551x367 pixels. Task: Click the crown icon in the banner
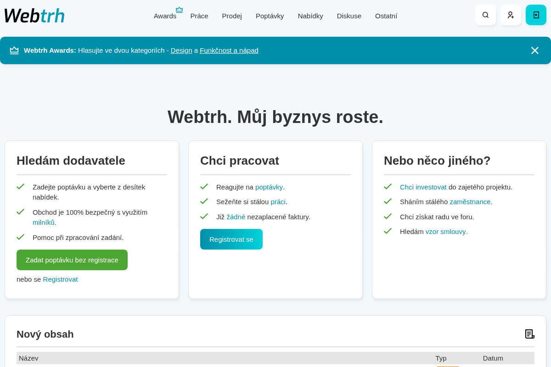pyautogui.click(x=14, y=50)
